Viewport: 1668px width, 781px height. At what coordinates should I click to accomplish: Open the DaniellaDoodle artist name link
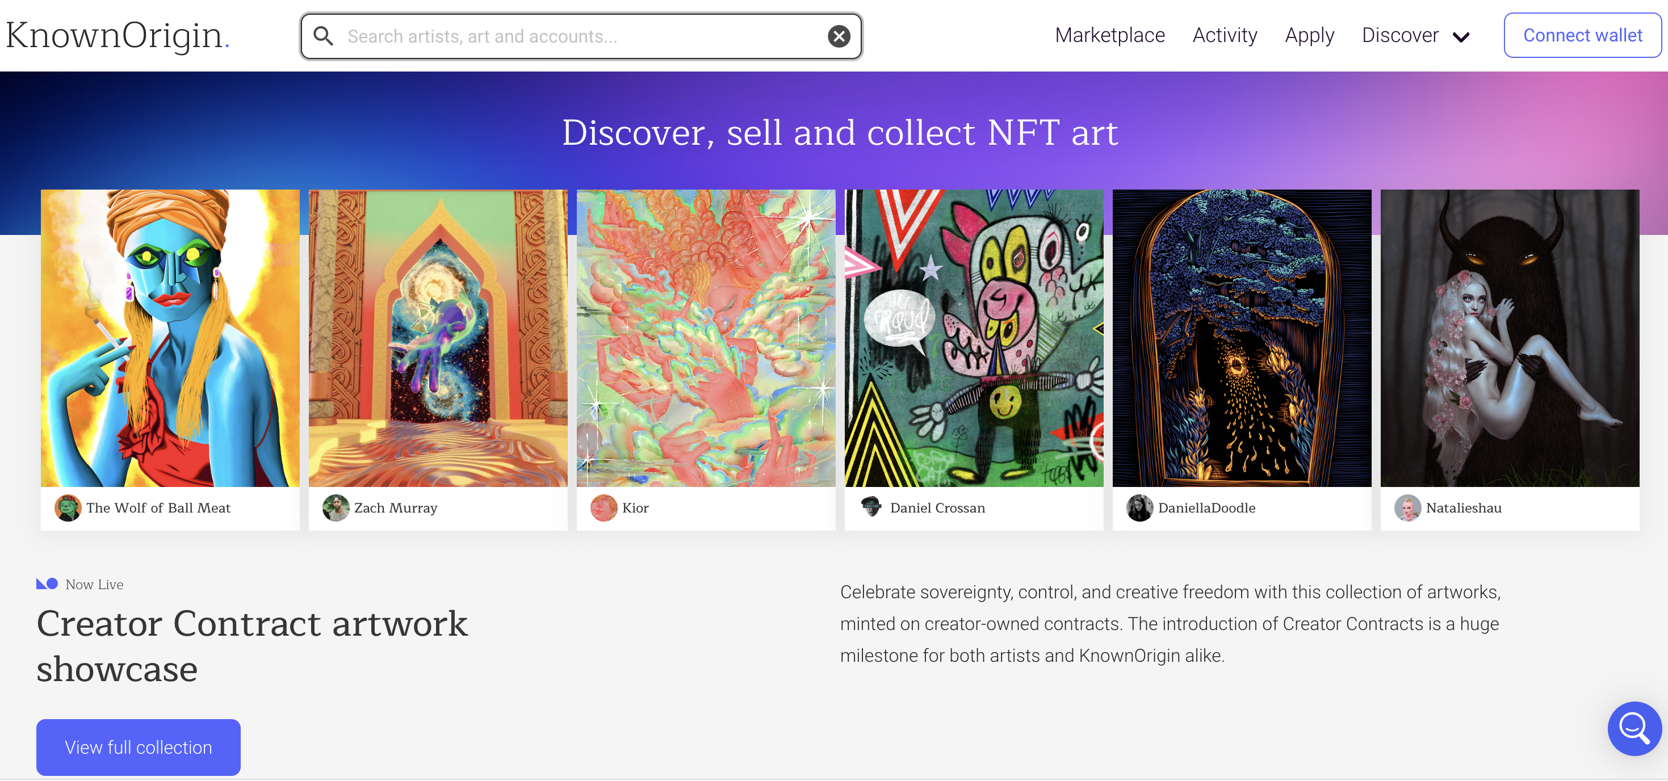coord(1206,508)
